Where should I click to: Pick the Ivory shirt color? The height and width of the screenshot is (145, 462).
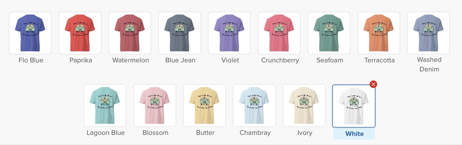coord(304,106)
